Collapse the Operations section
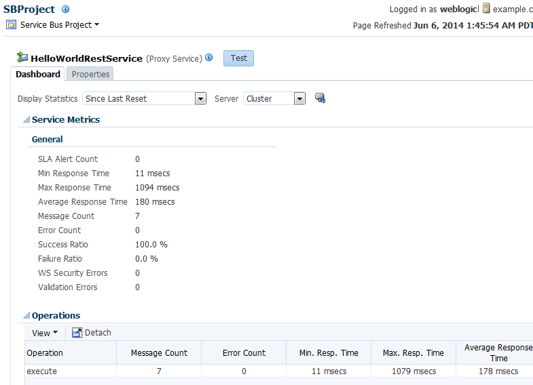Image resolution: width=533 pixels, height=385 pixels. pos(26,315)
